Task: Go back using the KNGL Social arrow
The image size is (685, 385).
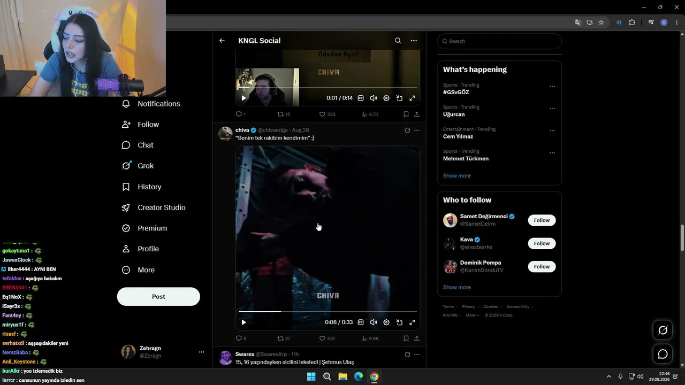Action: pos(222,41)
